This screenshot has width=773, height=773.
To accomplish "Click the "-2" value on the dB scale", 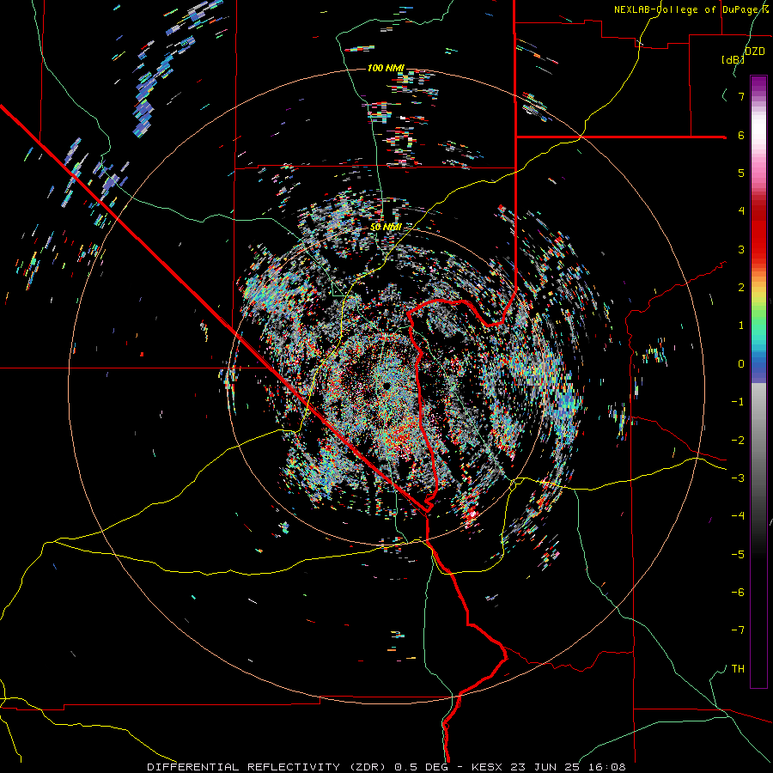I will click(738, 441).
